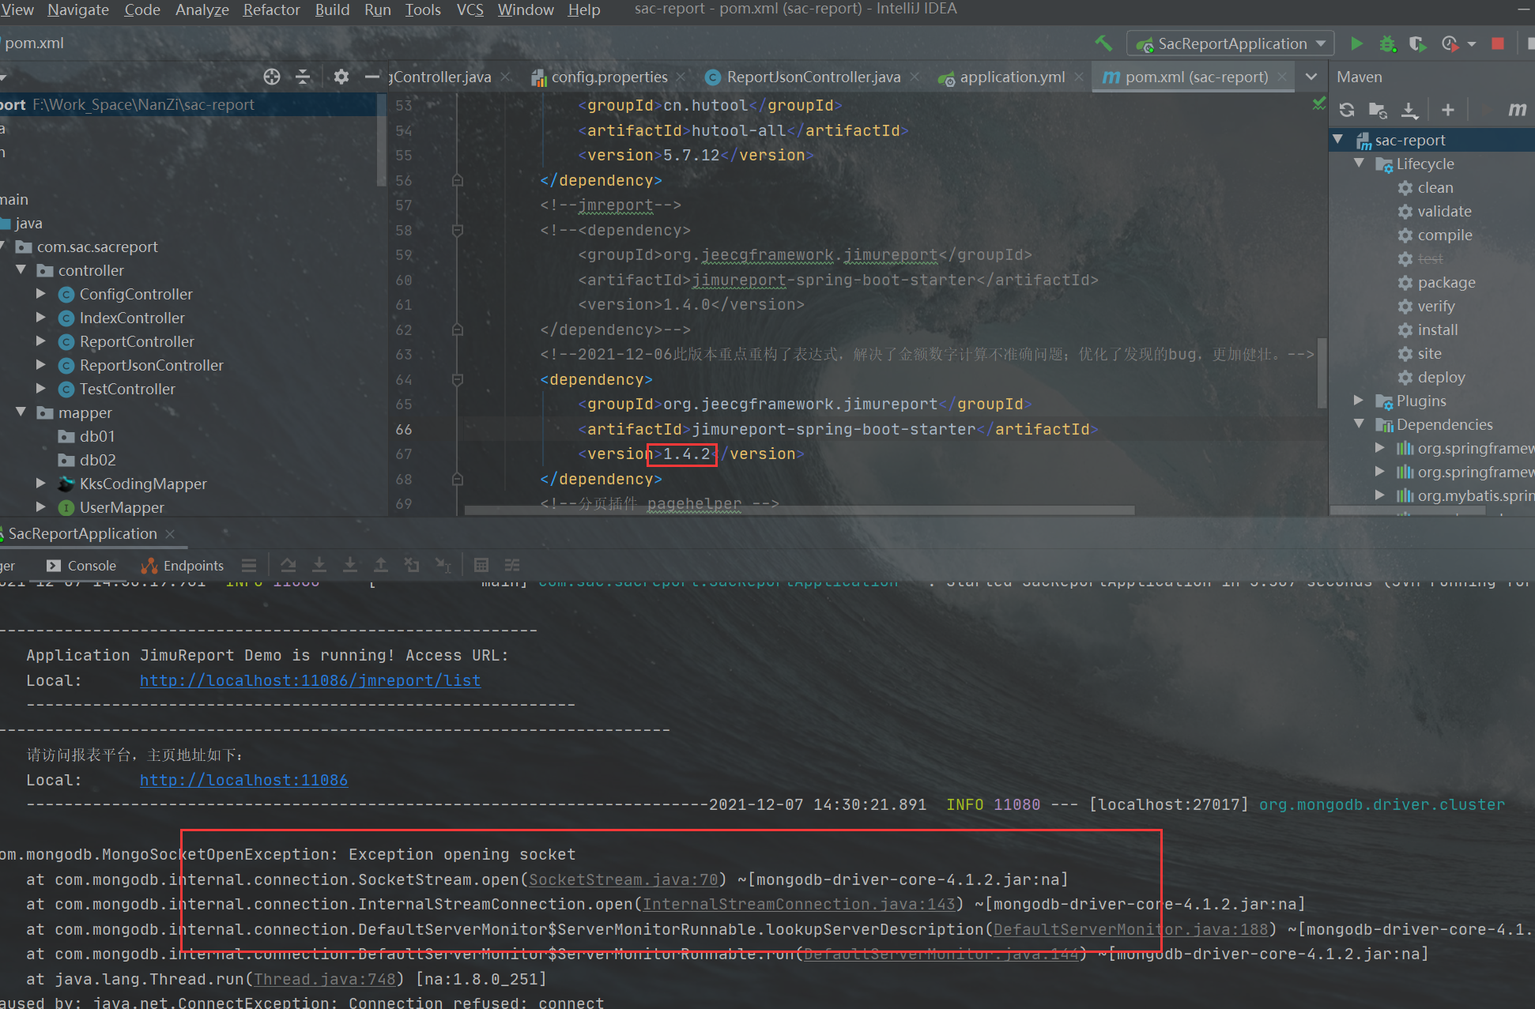1535x1009 pixels.
Task: Select the Maven deploy lifecycle goal
Action: tap(1441, 377)
